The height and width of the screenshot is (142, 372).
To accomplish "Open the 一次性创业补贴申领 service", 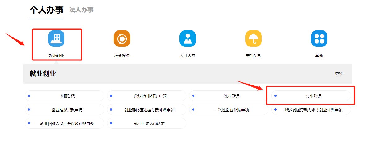I will coord(229,110).
